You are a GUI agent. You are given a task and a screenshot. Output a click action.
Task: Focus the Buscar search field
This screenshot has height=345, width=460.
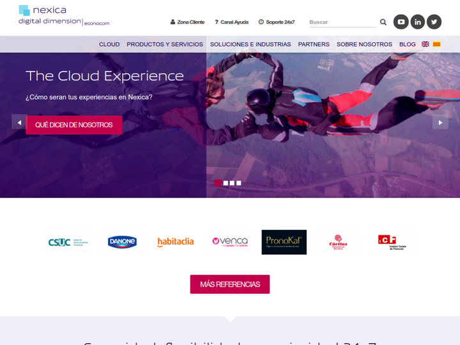click(342, 22)
